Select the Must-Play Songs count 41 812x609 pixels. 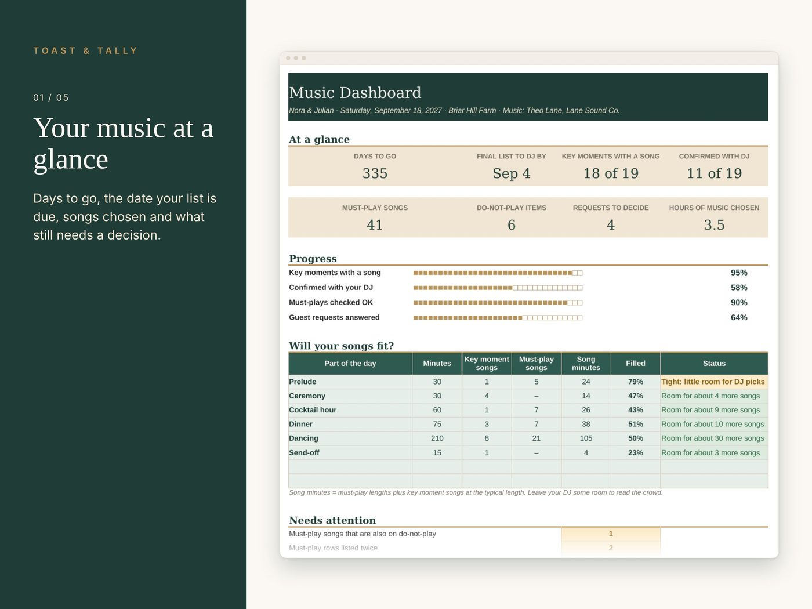pyautogui.click(x=375, y=225)
